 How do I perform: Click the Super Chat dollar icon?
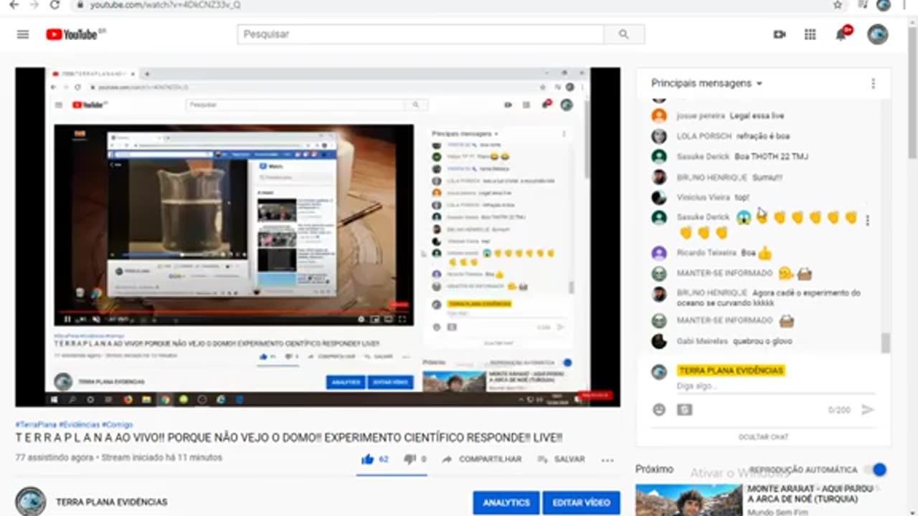point(685,410)
